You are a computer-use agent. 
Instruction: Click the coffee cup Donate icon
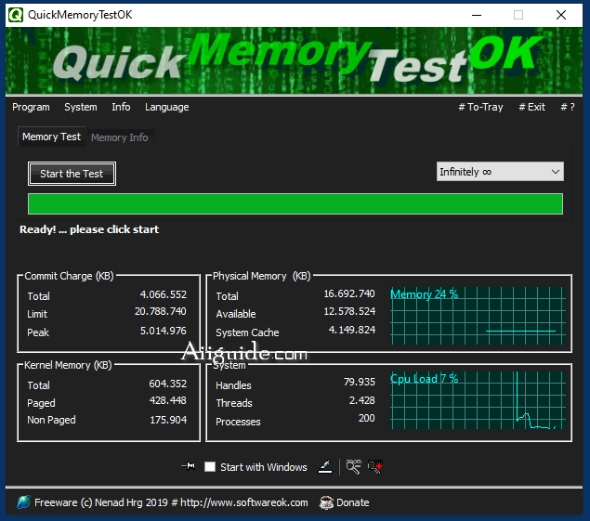coord(326,502)
